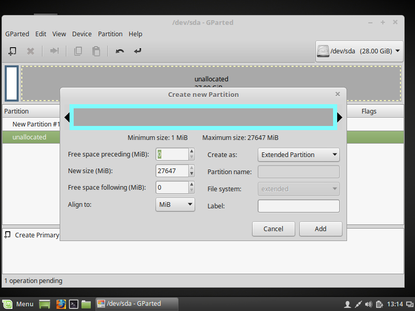This screenshot has height=311, width=415.
Task: Click the left resize arrow on partition bar
Action: coord(67,118)
